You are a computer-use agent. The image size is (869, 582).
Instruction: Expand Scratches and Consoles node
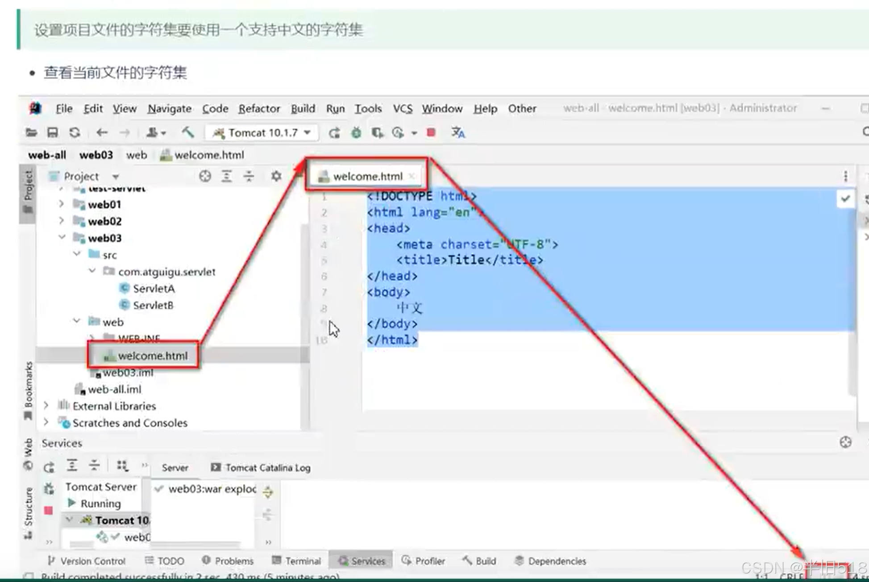[46, 422]
